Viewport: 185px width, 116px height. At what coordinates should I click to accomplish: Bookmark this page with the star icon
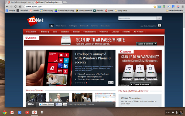pos(155,7)
